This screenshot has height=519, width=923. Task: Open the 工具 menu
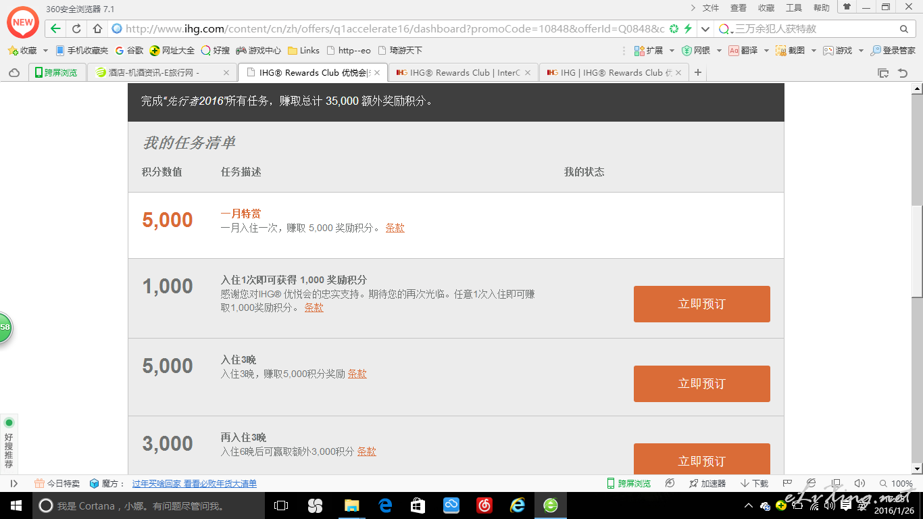(x=794, y=8)
